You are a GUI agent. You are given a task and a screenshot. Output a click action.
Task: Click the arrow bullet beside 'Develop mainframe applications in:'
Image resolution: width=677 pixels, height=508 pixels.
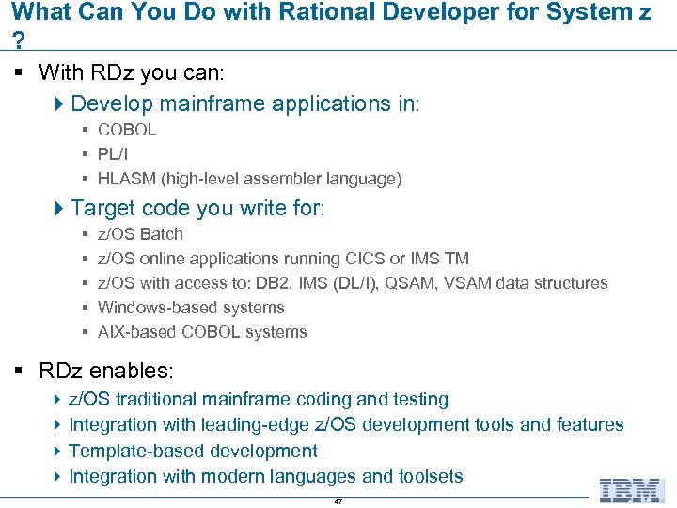[x=59, y=104]
